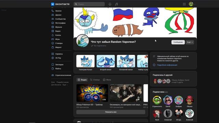
Task: Expand the Ещё footer dropdown in sidebar
Action: tap(65, 85)
